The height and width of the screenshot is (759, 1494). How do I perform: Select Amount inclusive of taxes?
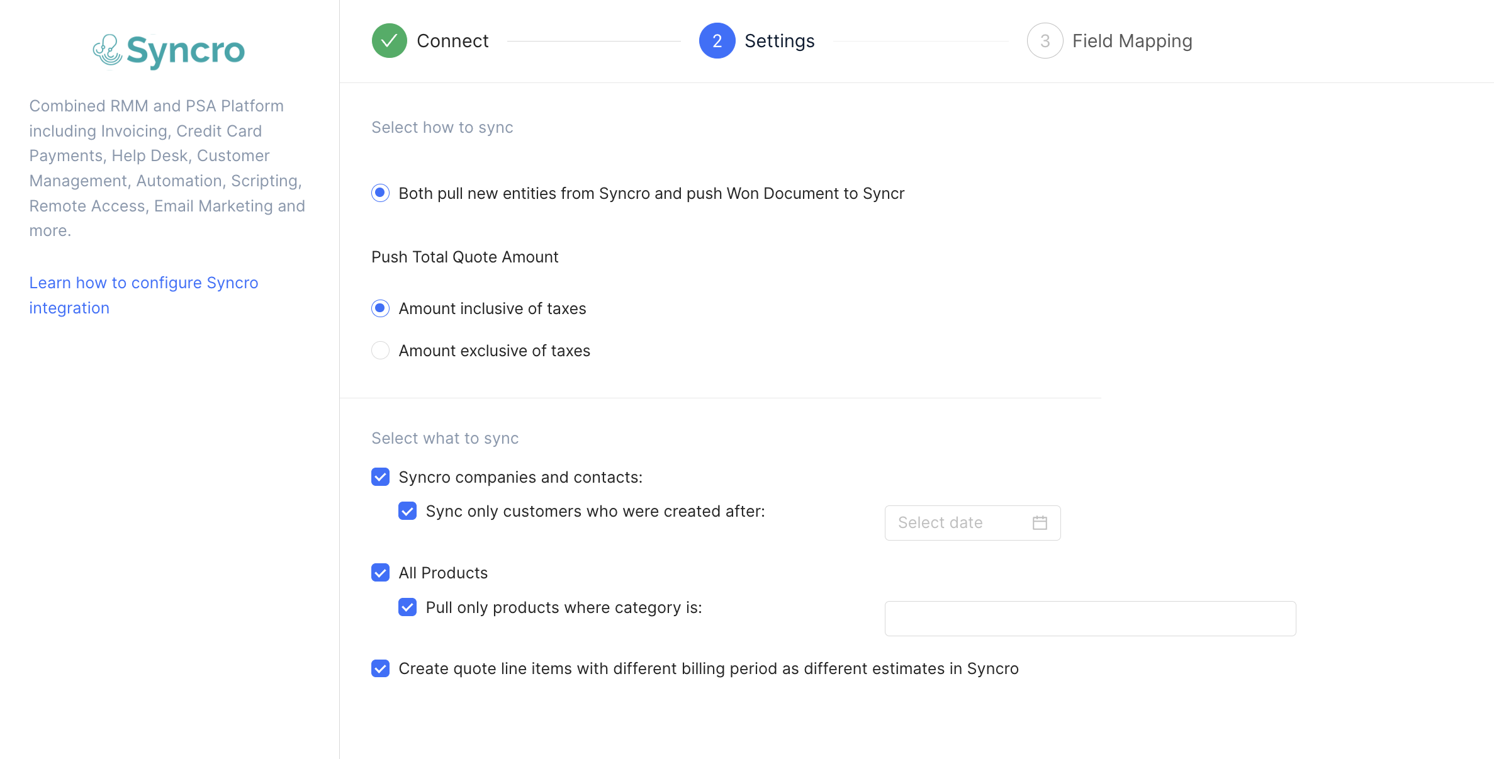(x=380, y=308)
